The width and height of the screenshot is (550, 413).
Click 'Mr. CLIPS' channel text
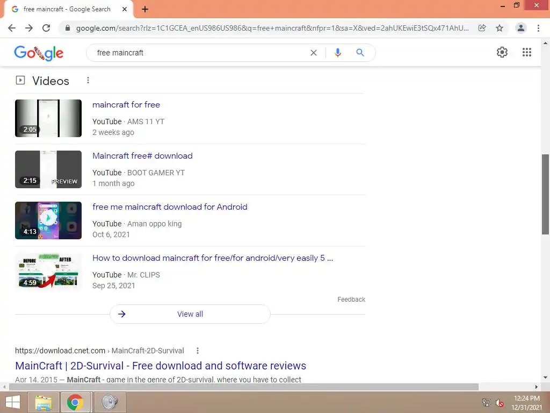pos(143,275)
